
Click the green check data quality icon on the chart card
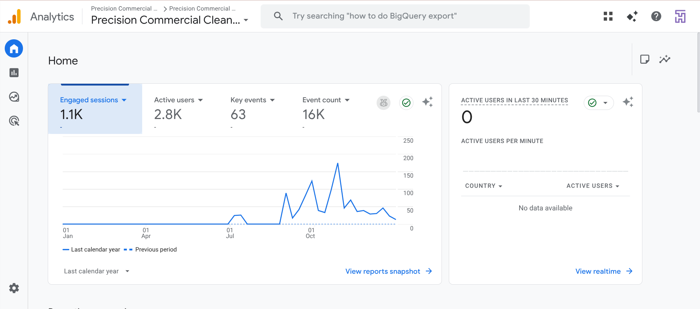406,103
